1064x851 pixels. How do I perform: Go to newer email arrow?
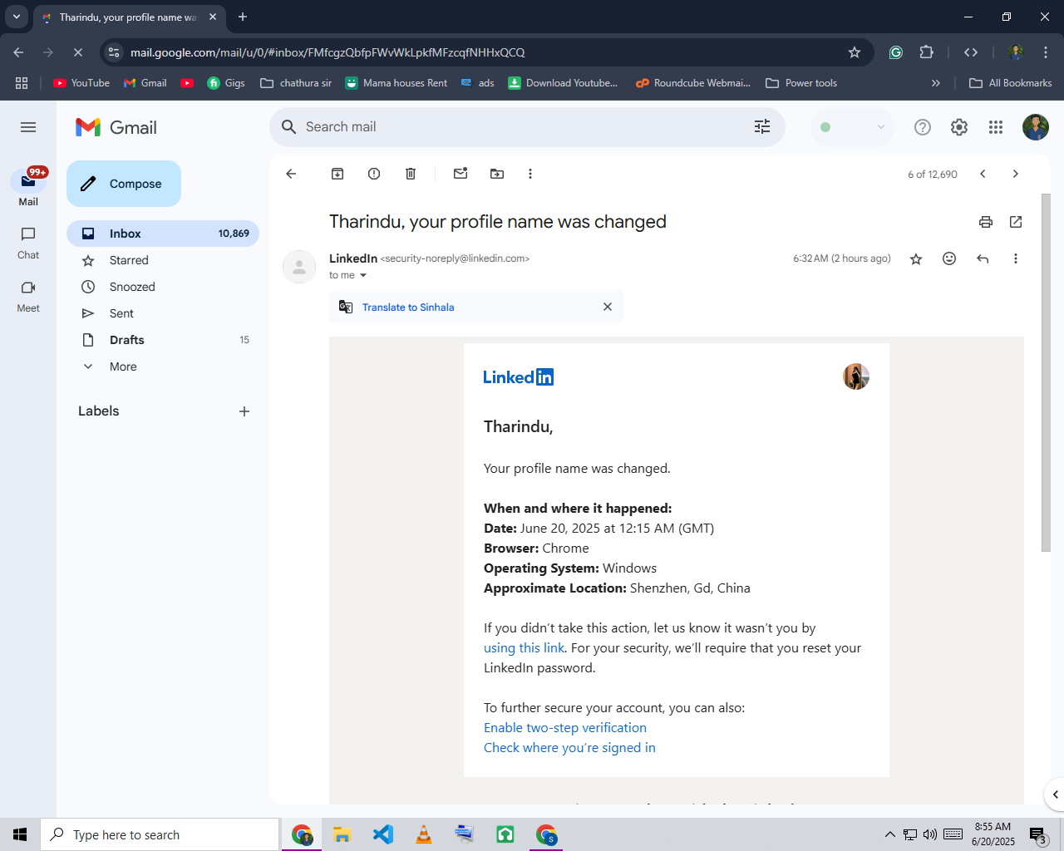point(983,174)
